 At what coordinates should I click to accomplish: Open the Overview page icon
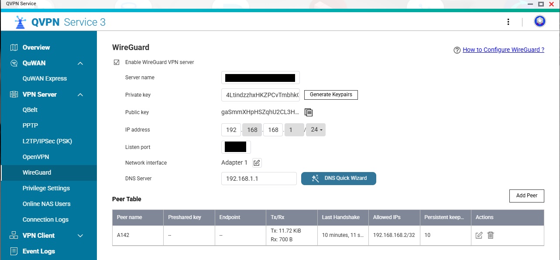coord(14,47)
